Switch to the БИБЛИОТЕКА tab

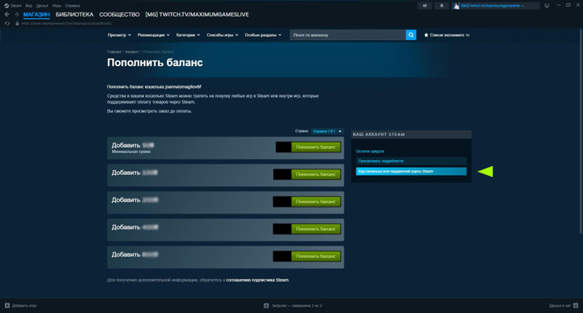[74, 14]
